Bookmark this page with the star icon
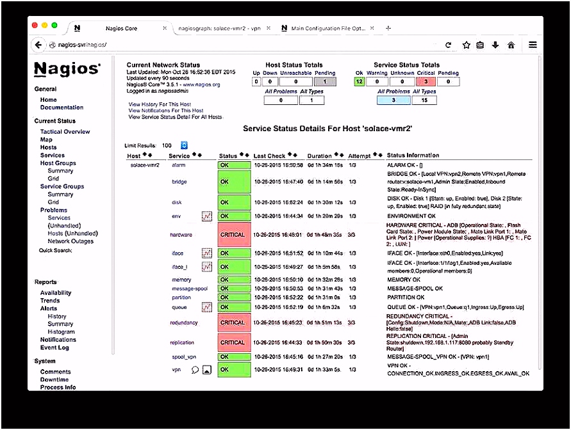 click(466, 45)
